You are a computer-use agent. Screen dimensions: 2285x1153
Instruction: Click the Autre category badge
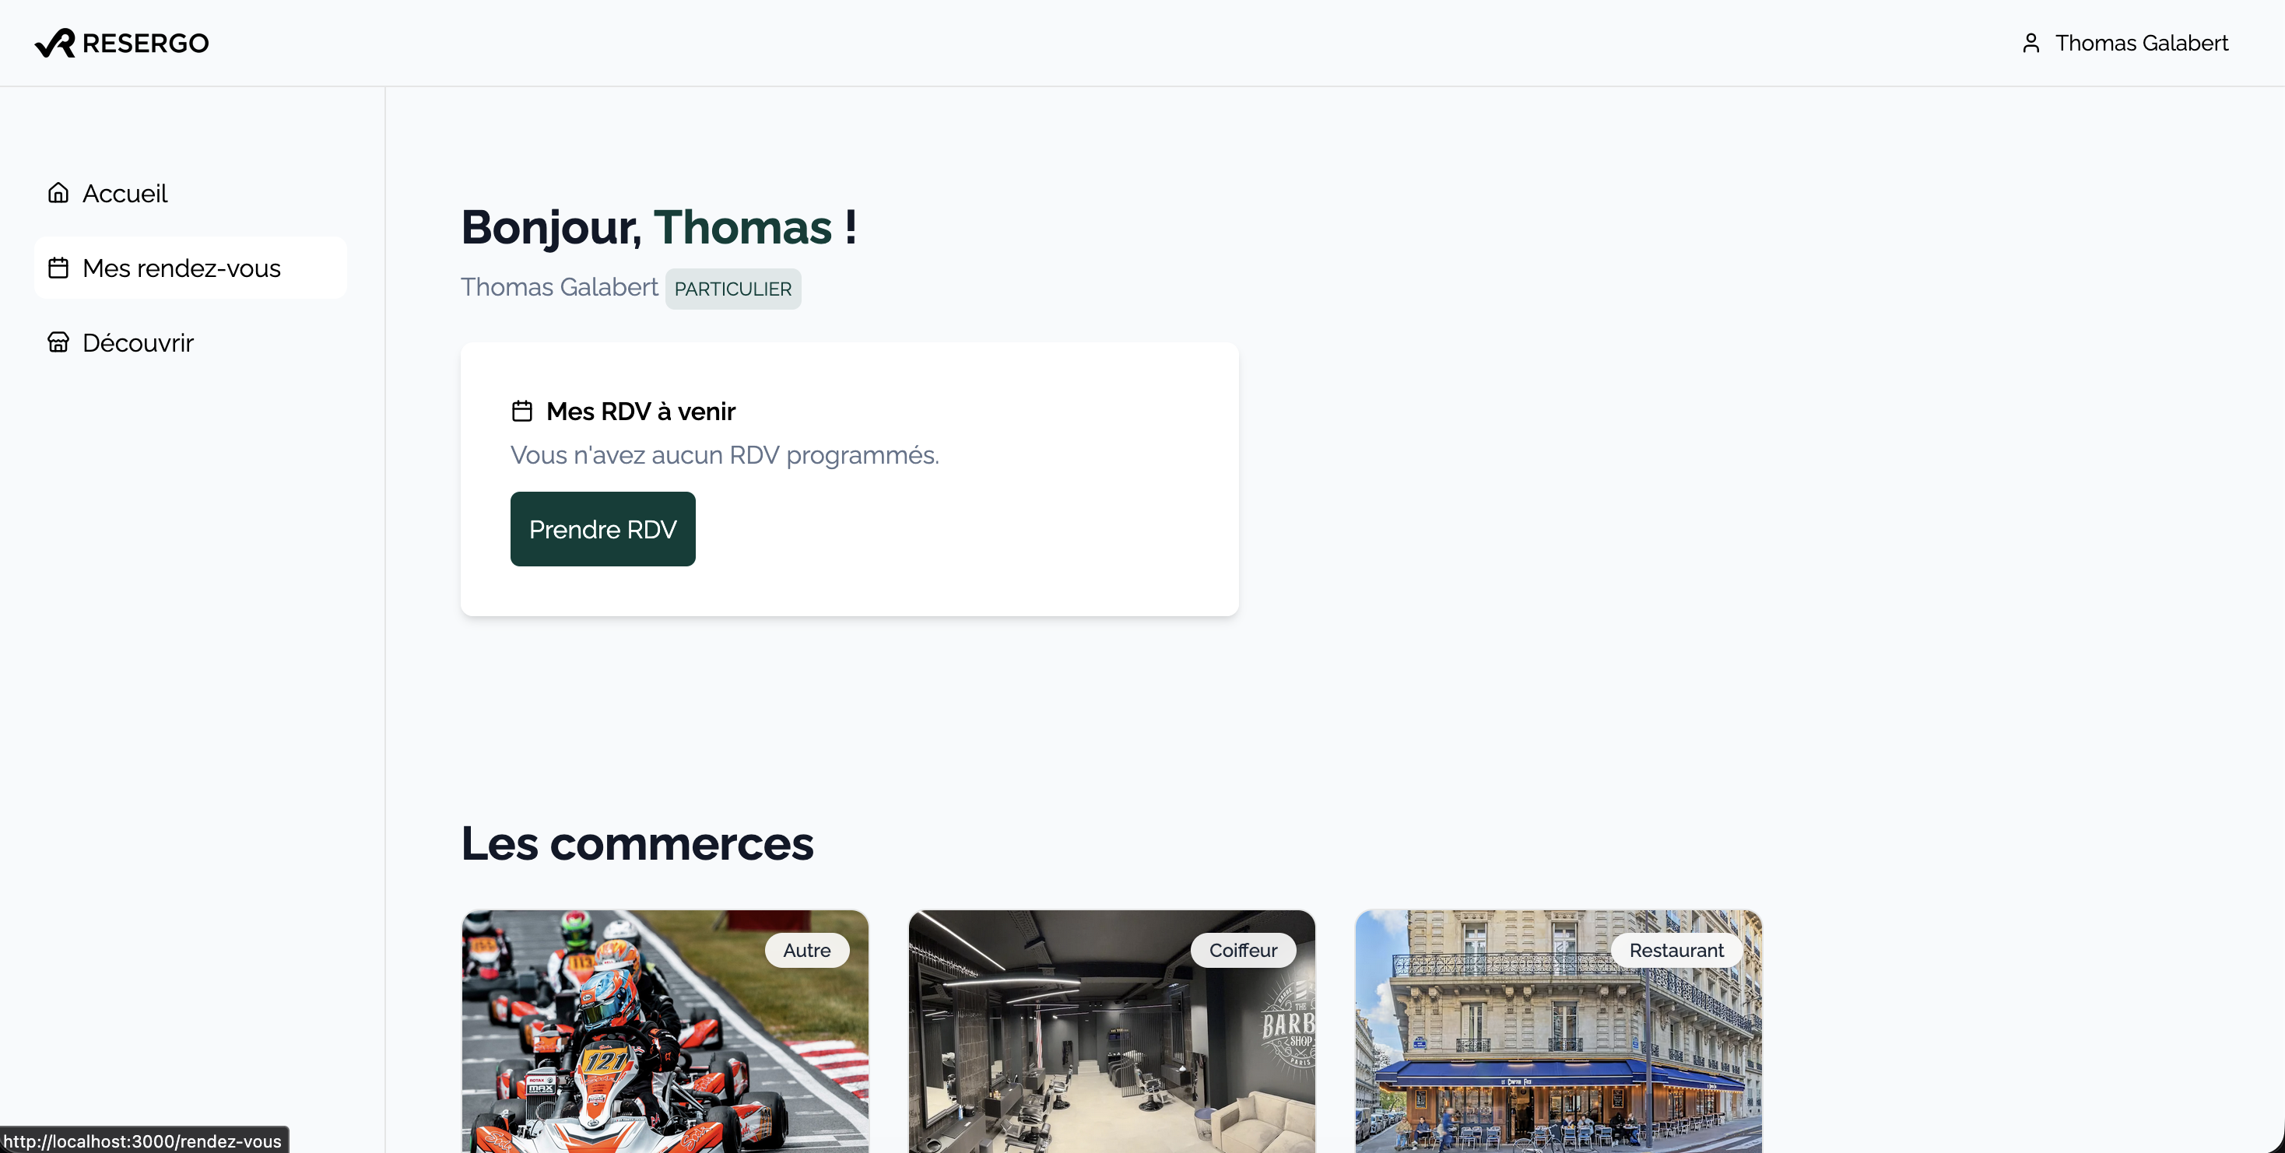pyautogui.click(x=806, y=950)
